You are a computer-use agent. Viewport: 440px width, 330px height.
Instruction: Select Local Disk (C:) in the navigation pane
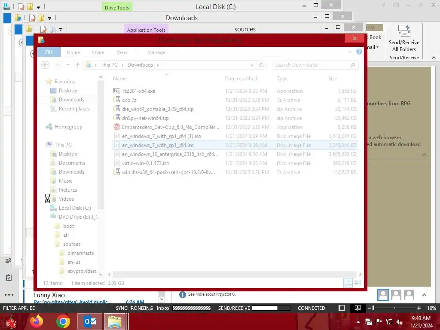75,208
